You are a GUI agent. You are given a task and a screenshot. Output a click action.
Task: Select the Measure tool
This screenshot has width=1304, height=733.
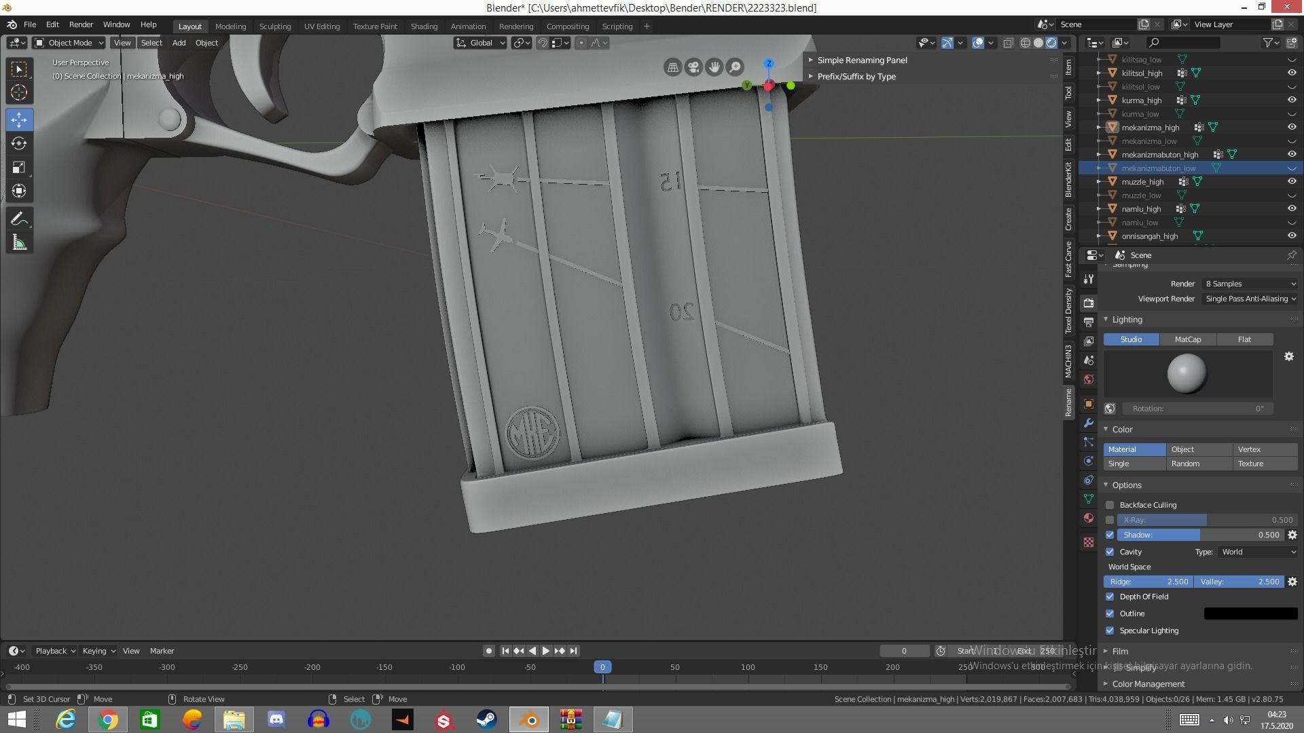tap(19, 243)
